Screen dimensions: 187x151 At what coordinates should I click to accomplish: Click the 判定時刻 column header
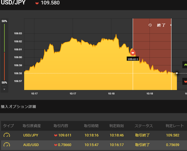tap(116, 126)
